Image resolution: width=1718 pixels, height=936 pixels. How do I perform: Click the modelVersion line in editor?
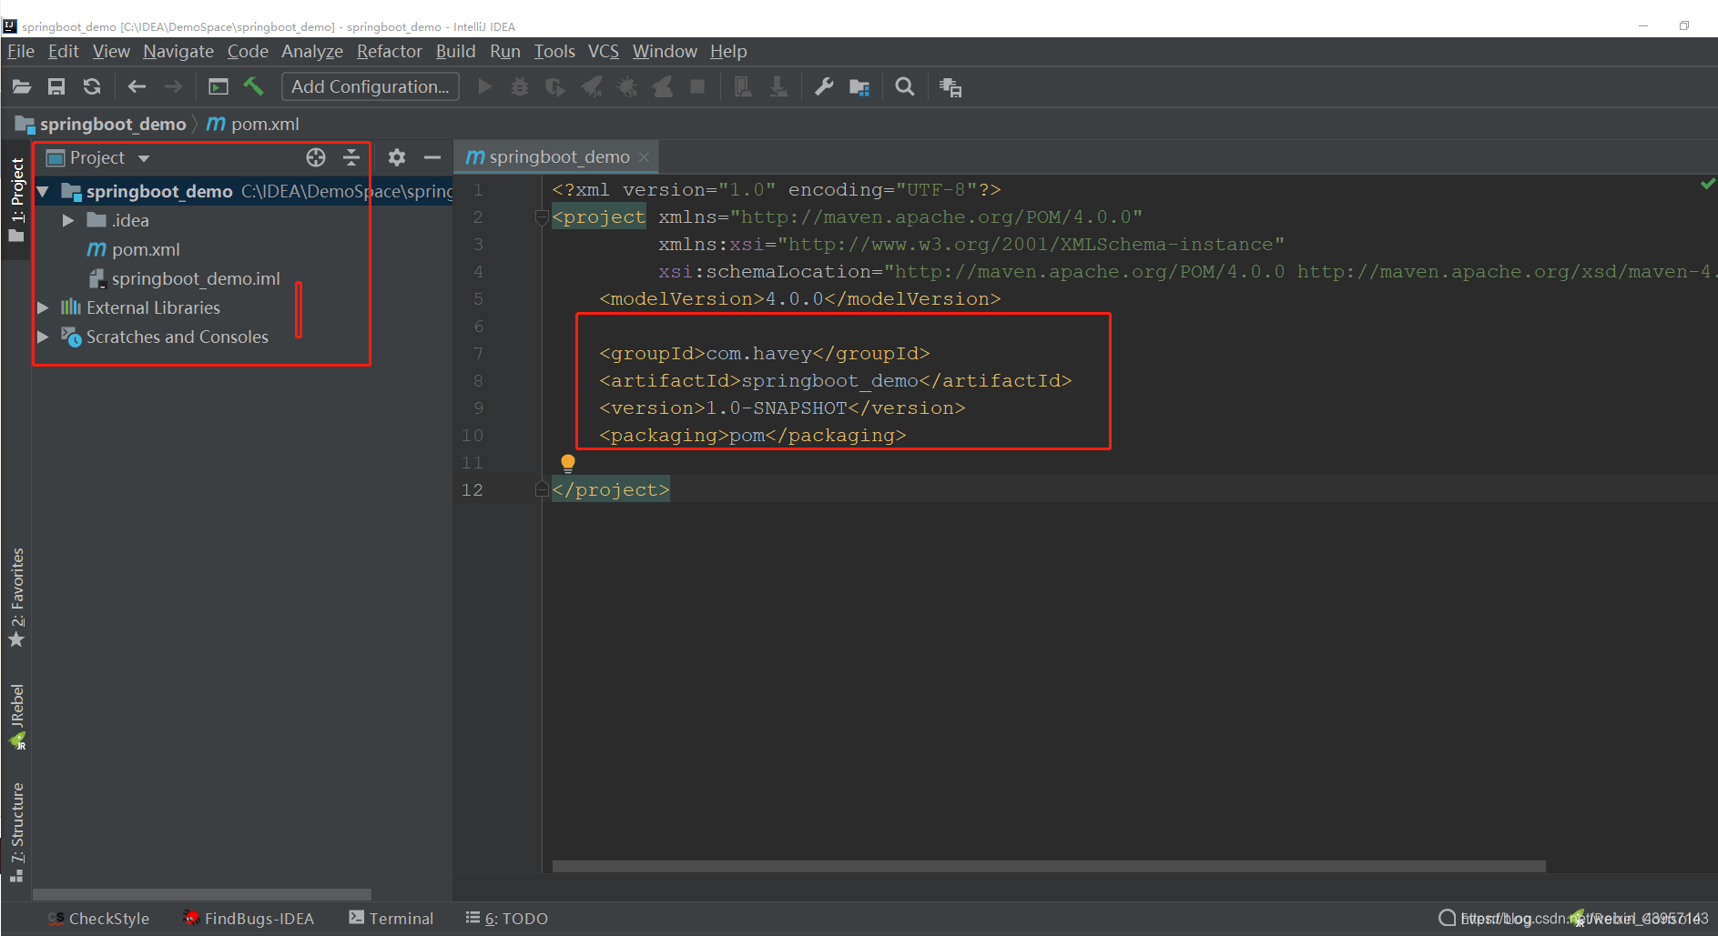[800, 298]
